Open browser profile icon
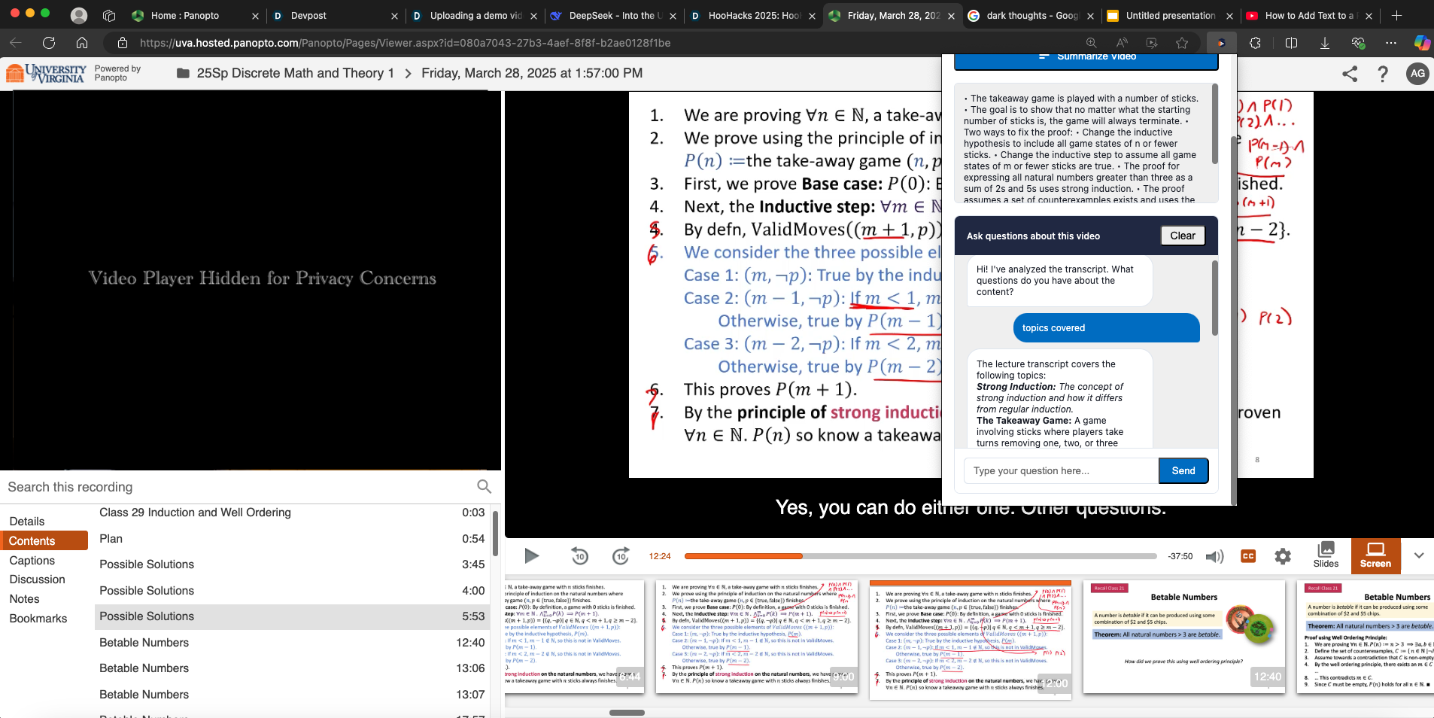This screenshot has height=718, width=1434. (79, 15)
